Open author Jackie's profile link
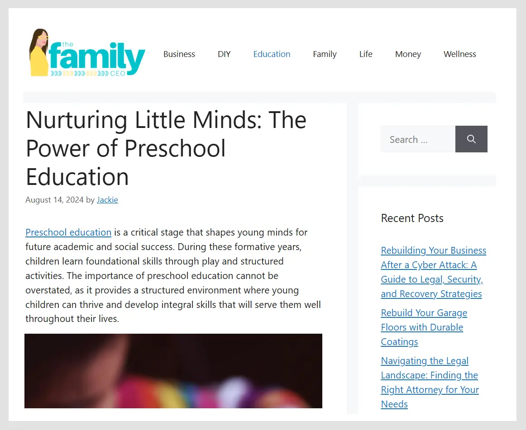Image resolution: width=526 pixels, height=430 pixels. click(107, 200)
